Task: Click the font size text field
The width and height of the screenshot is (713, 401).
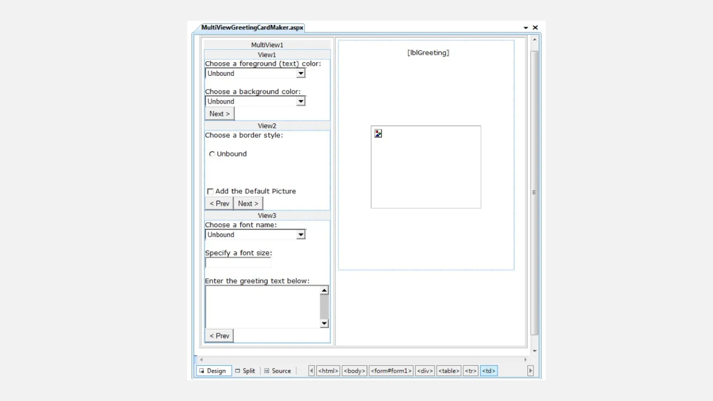Action: [x=238, y=263]
